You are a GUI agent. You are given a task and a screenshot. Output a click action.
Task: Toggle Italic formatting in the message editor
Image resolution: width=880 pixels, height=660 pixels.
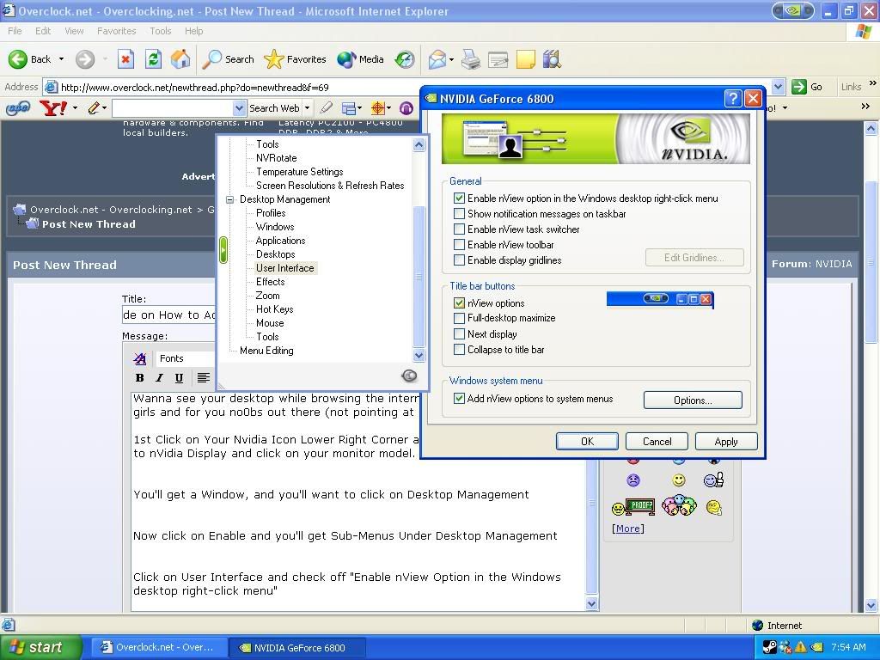(159, 378)
